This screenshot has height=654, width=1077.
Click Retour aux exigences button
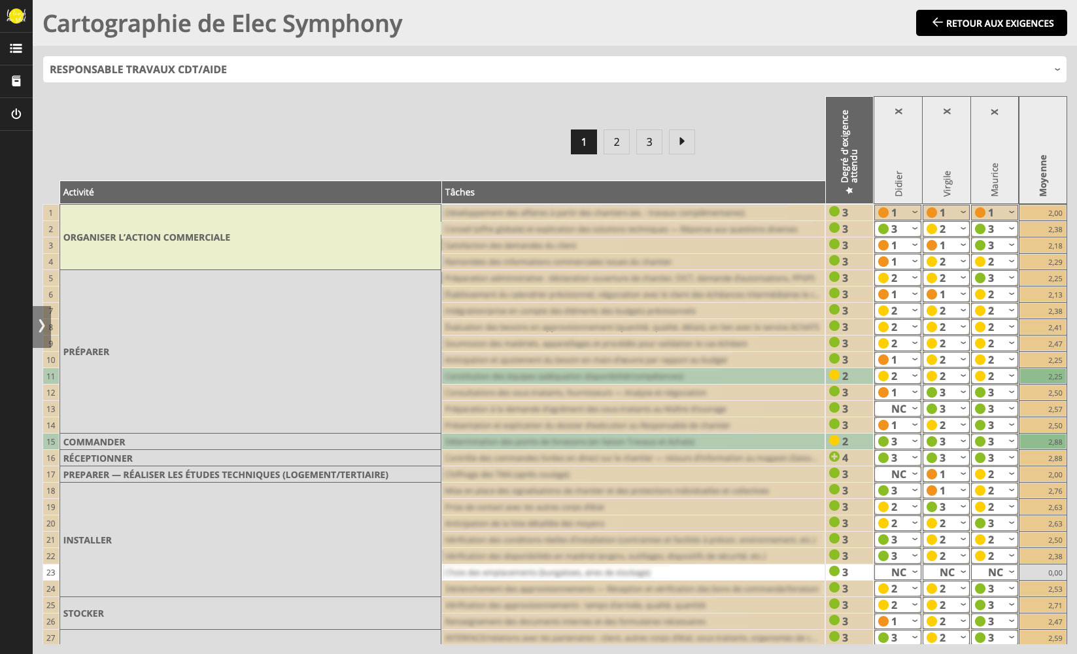tap(991, 23)
